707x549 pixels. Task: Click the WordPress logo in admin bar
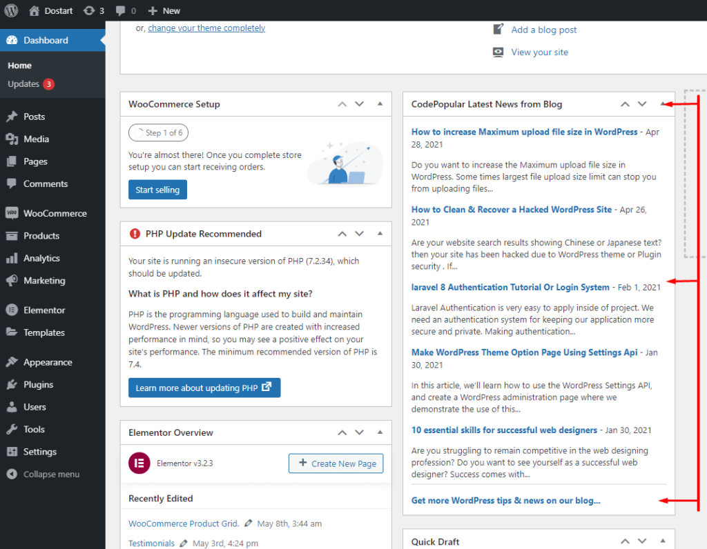(11, 10)
